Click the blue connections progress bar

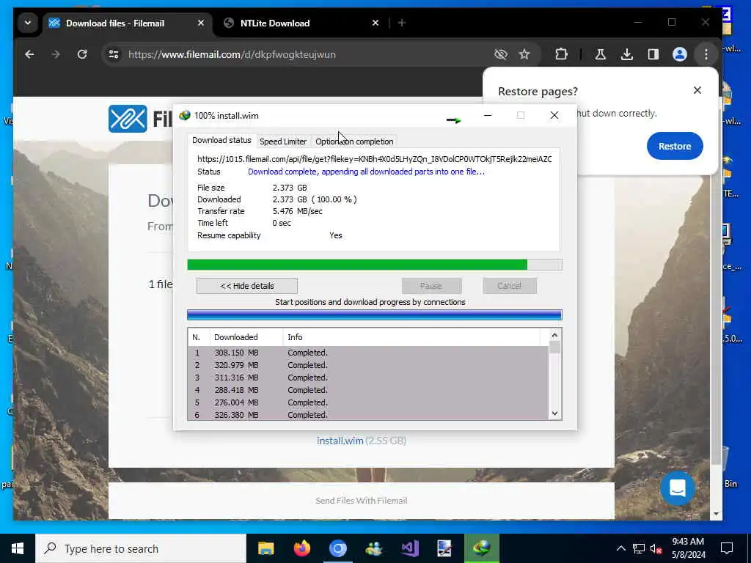coord(375,315)
